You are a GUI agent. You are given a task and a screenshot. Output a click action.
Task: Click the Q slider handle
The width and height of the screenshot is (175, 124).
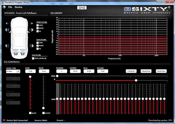136,80
